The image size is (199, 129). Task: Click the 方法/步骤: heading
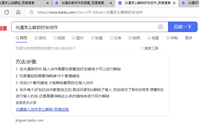coord(26,62)
